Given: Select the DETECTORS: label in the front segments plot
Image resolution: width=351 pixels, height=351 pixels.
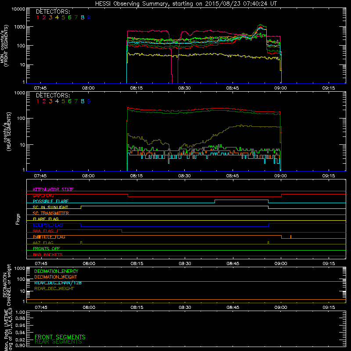Looking at the screenshot, I should [53, 11].
